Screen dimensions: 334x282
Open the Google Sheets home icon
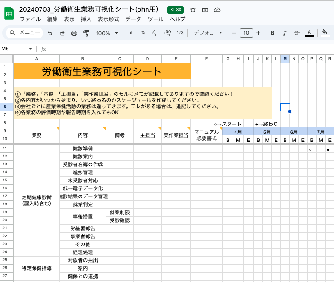point(9,14)
